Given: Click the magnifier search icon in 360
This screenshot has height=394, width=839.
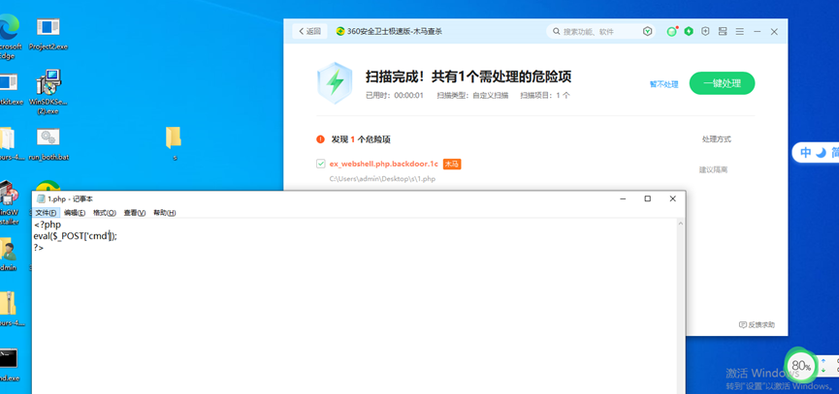Looking at the screenshot, I should pos(557,32).
